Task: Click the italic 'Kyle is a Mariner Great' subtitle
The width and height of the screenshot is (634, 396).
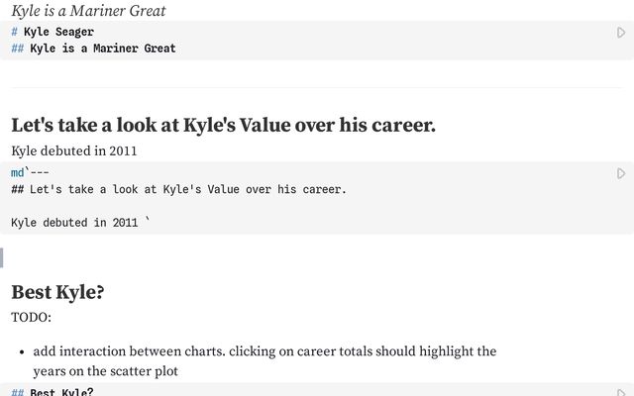Action: [x=88, y=11]
